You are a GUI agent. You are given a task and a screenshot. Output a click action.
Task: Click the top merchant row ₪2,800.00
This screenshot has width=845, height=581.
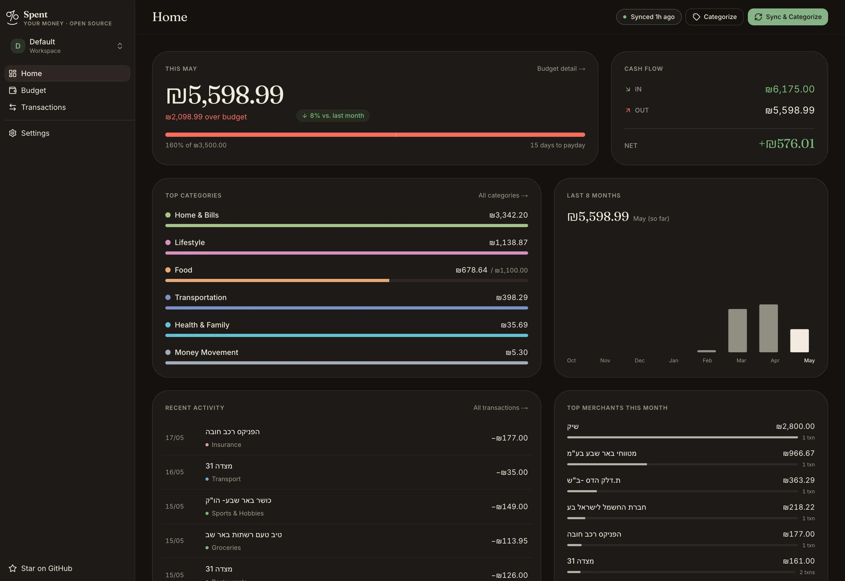coord(691,431)
